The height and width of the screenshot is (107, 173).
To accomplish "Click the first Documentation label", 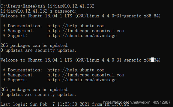I will tap(25, 26).
